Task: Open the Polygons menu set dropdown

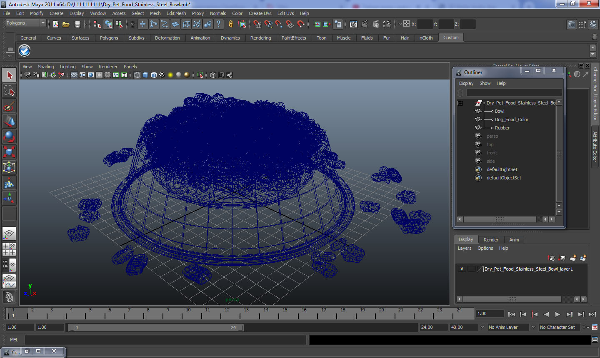Action: (x=25, y=23)
